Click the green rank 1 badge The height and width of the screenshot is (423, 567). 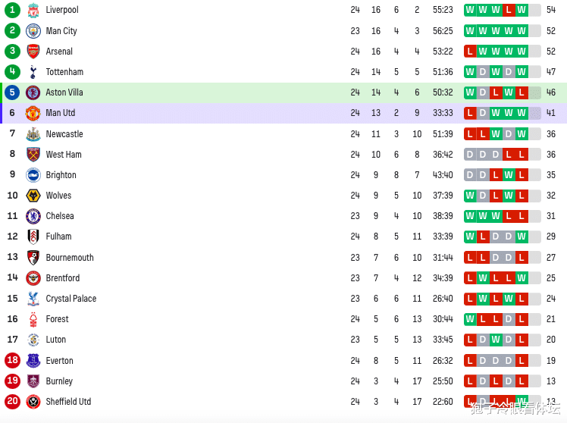(x=12, y=10)
